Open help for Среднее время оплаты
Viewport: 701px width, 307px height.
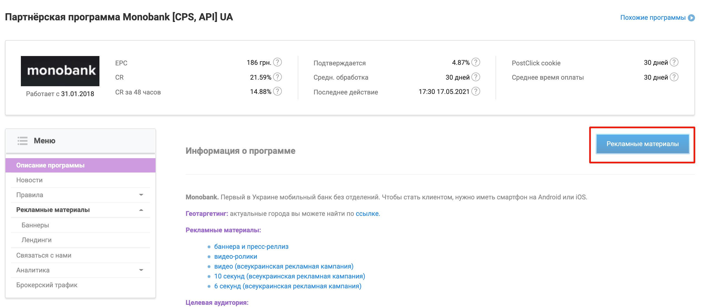[x=674, y=77]
